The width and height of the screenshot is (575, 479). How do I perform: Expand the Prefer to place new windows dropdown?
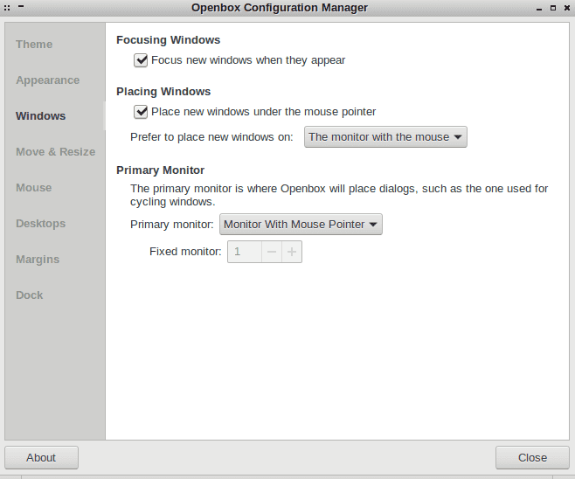(385, 137)
